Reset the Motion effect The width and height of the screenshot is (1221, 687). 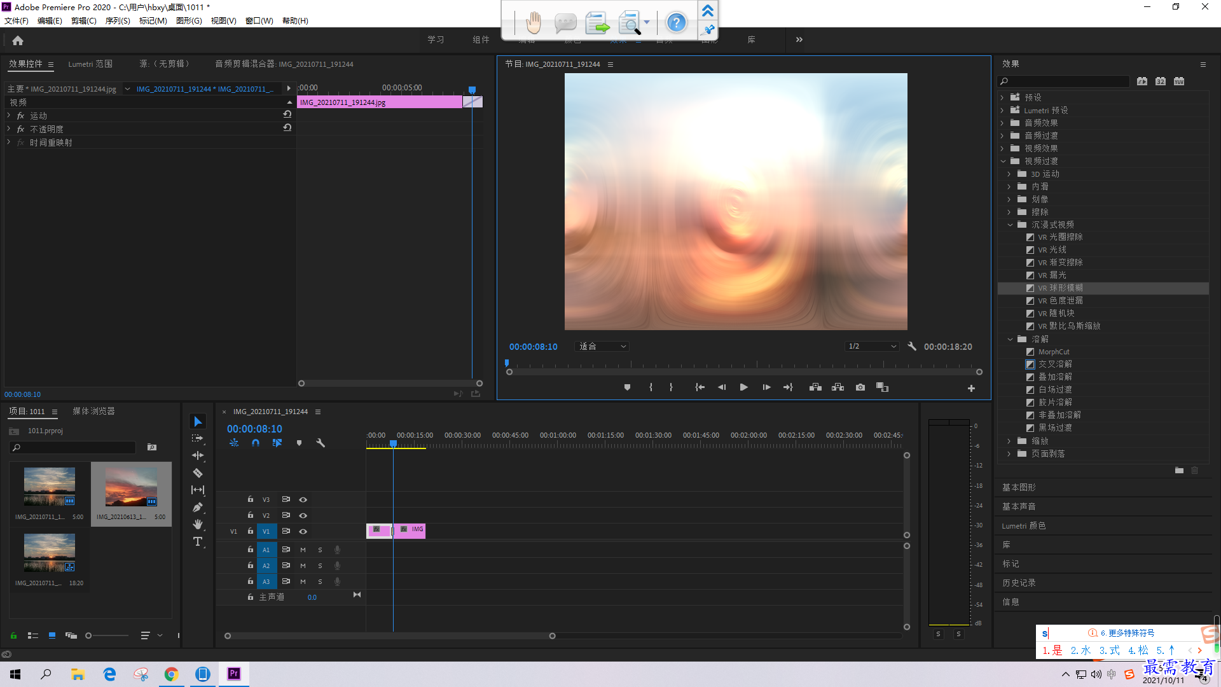tap(287, 114)
